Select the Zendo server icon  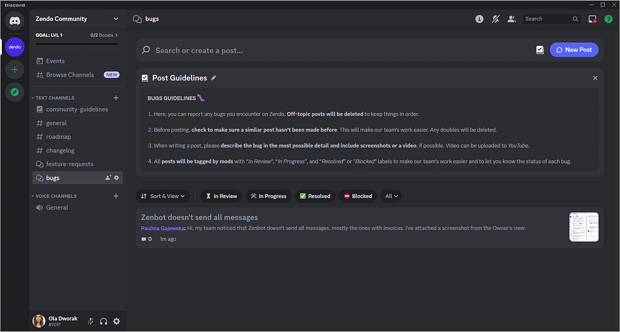(x=15, y=47)
